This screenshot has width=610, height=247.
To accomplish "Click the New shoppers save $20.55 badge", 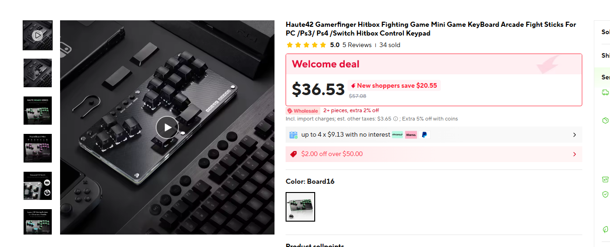I will coord(394,85).
